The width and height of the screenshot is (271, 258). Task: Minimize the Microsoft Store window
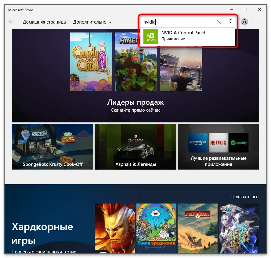[231, 9]
